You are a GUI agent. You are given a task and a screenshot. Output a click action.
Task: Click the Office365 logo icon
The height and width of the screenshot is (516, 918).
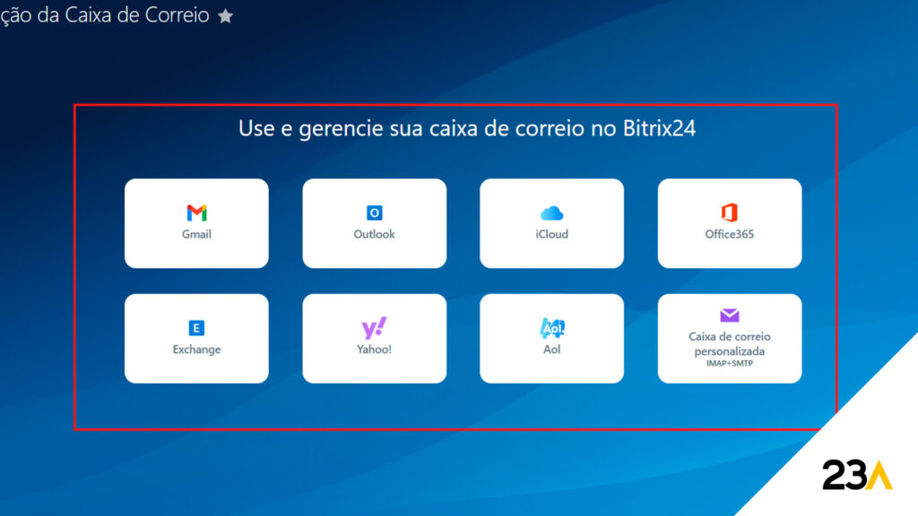click(730, 212)
